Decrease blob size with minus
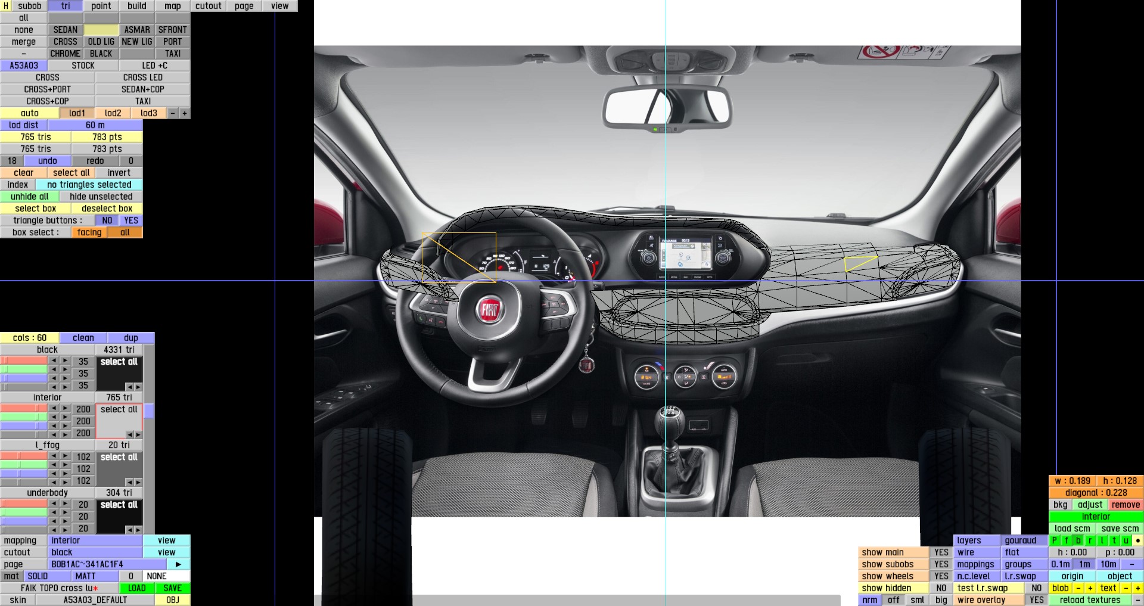 pos(1078,588)
